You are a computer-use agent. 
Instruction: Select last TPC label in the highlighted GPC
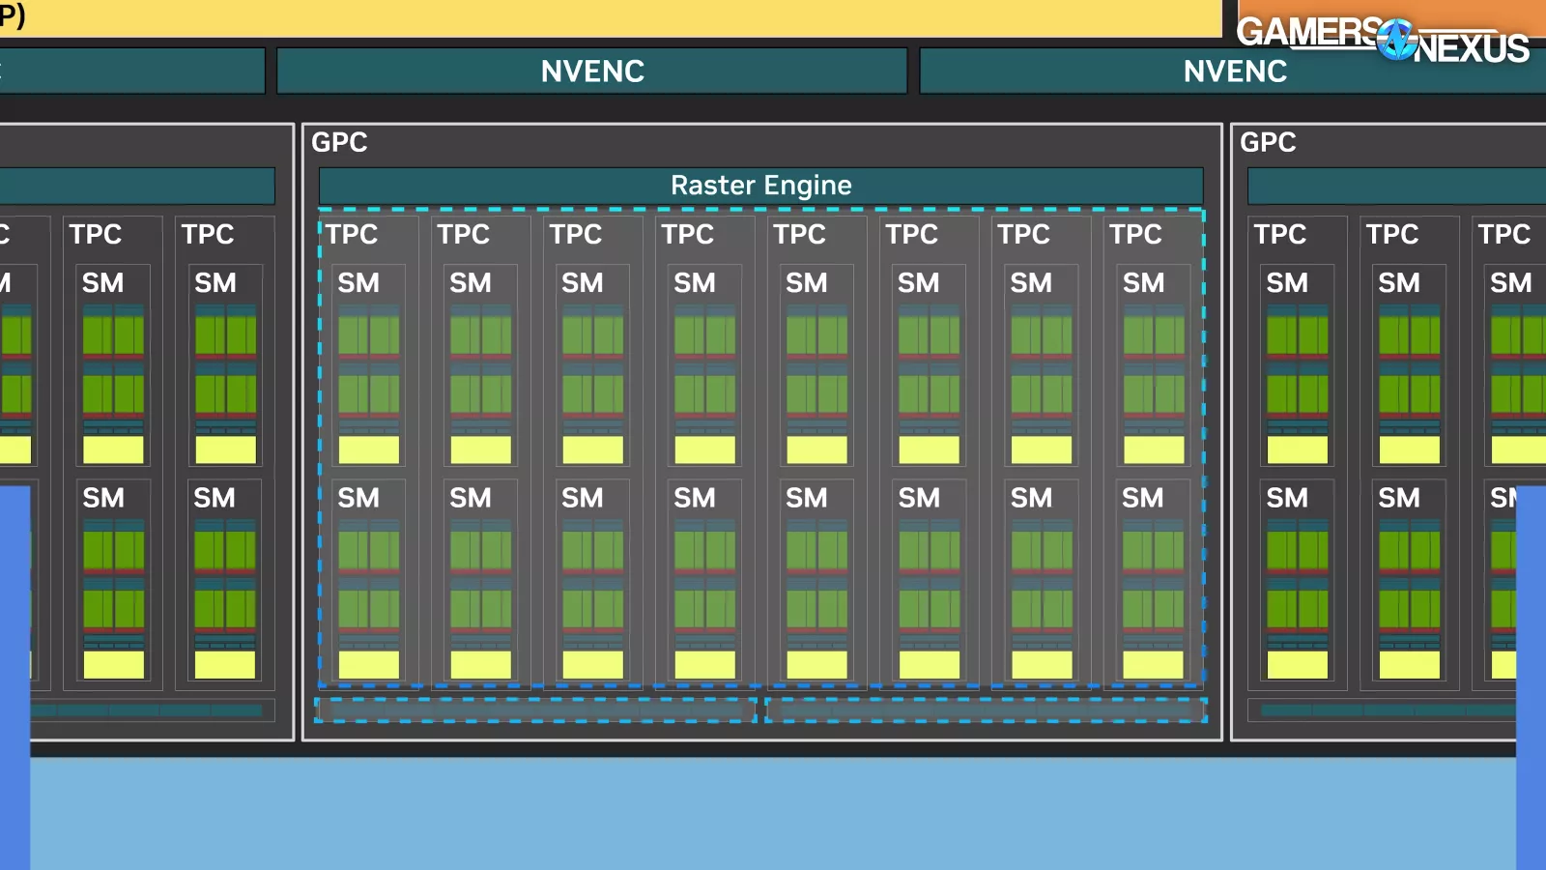[1135, 234]
